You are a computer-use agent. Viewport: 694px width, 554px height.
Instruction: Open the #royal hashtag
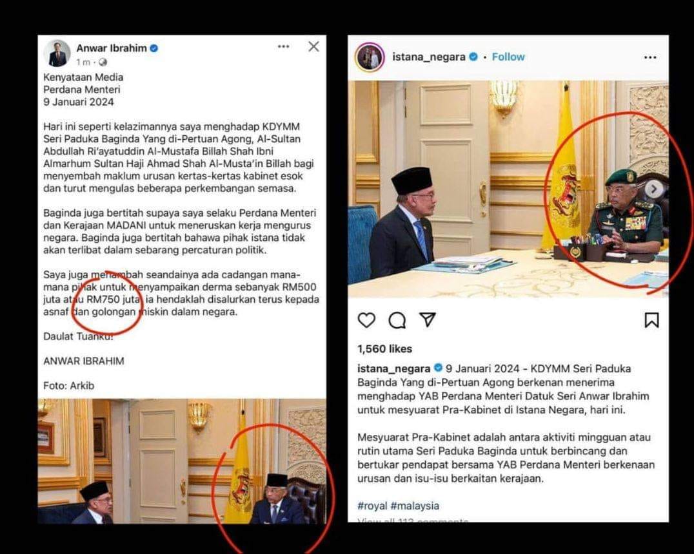point(372,506)
